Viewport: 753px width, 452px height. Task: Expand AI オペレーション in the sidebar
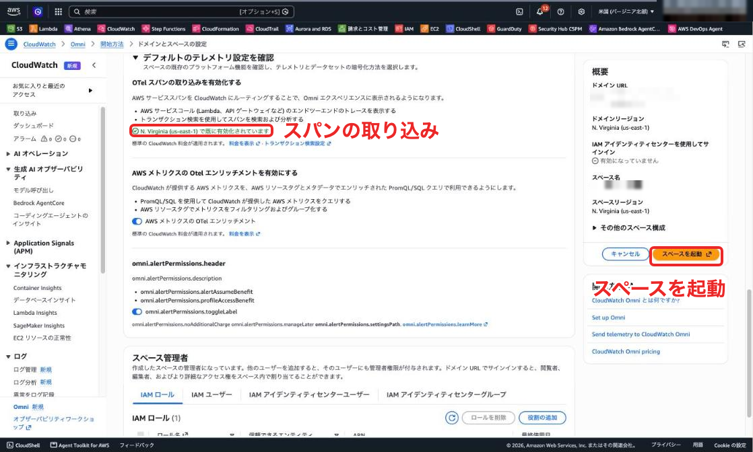pos(8,153)
